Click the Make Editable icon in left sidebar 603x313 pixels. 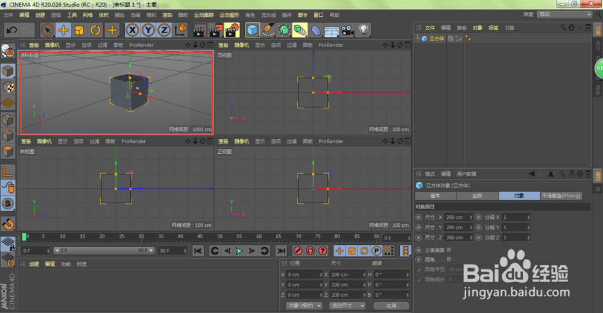[8, 51]
